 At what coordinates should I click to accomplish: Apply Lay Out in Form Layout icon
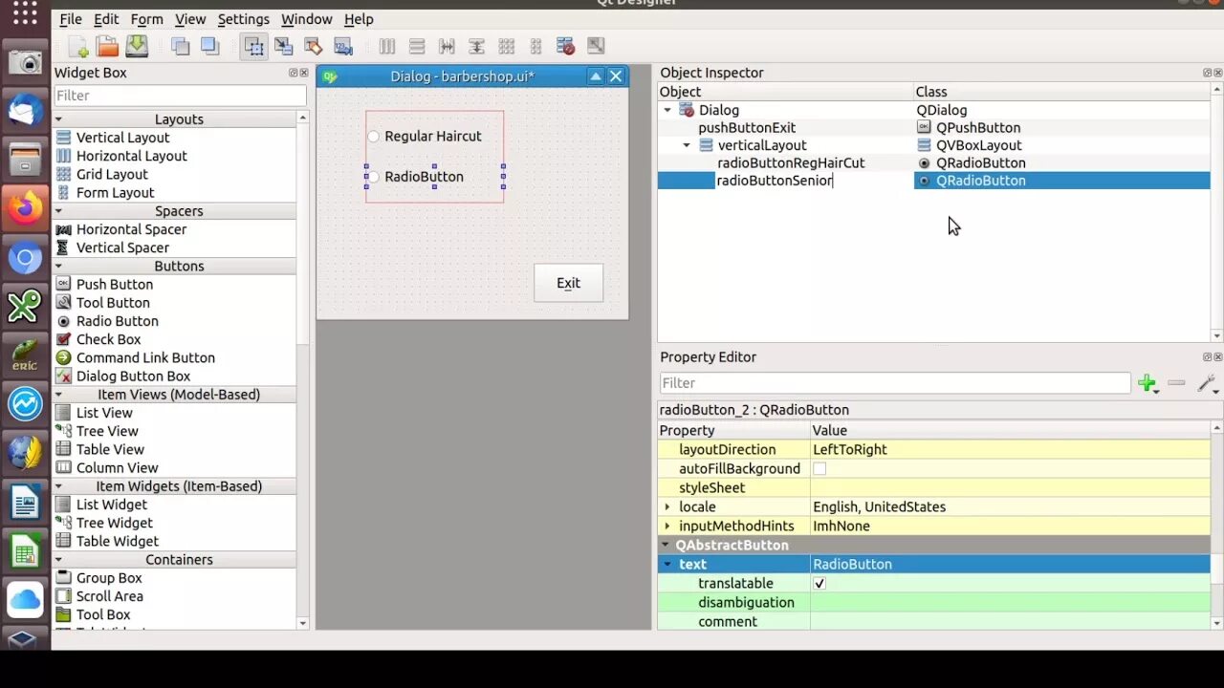point(535,46)
